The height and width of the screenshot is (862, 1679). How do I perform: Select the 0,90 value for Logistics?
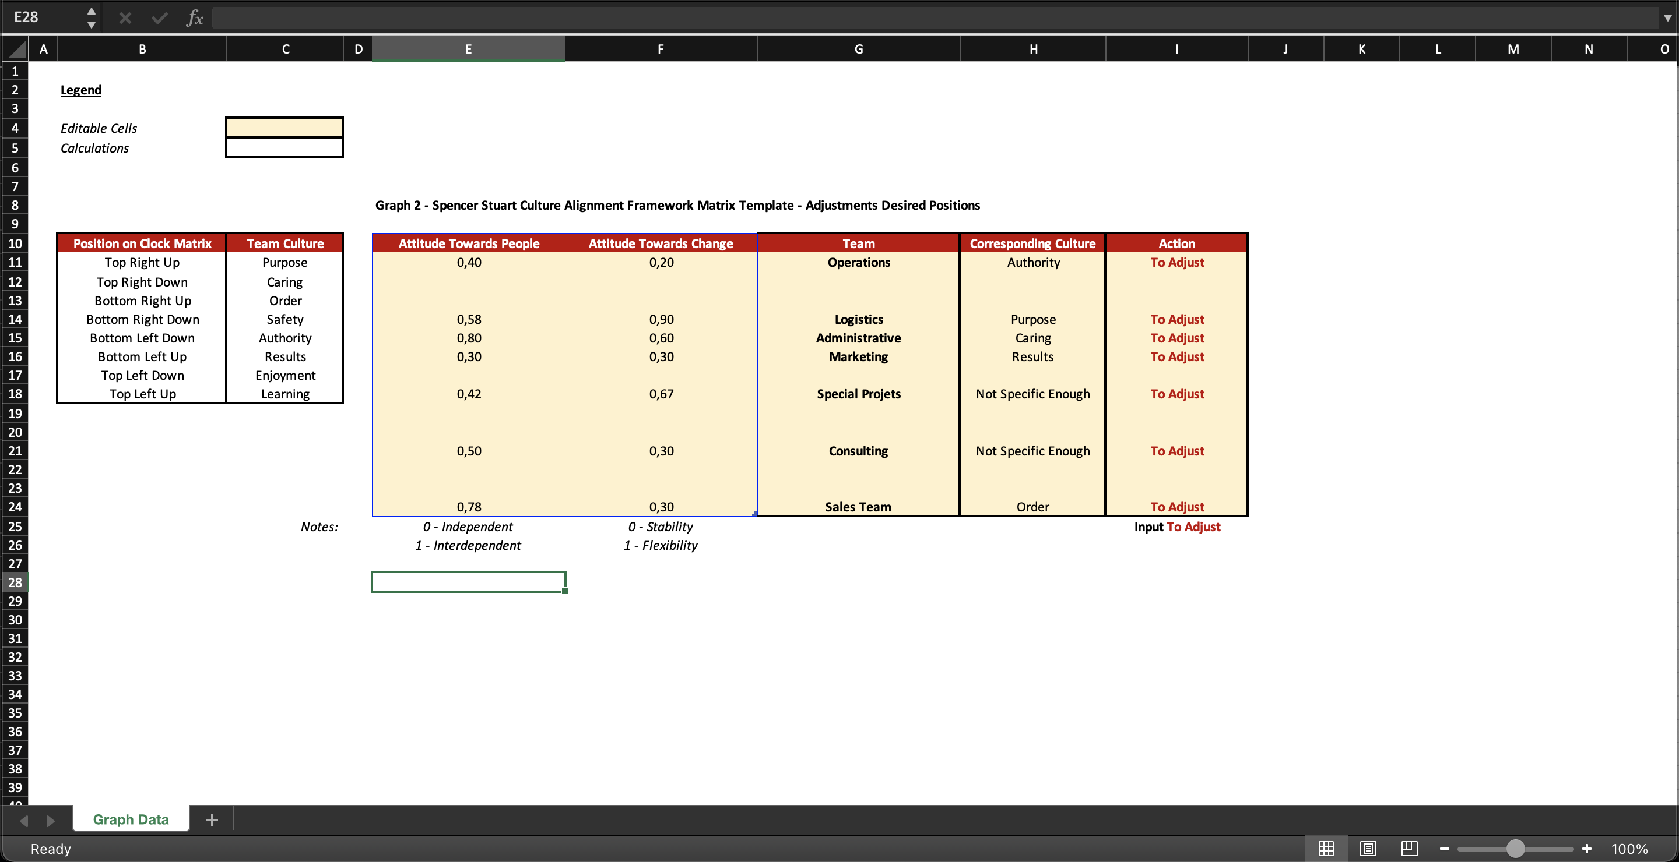661,319
